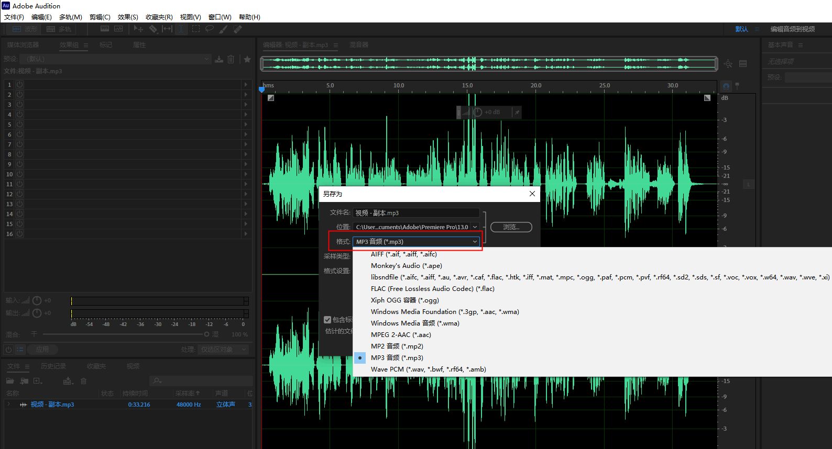Screen dimensions: 832x449
Task: Toggle power for effect slot 16
Action: pyautogui.click(x=19, y=233)
